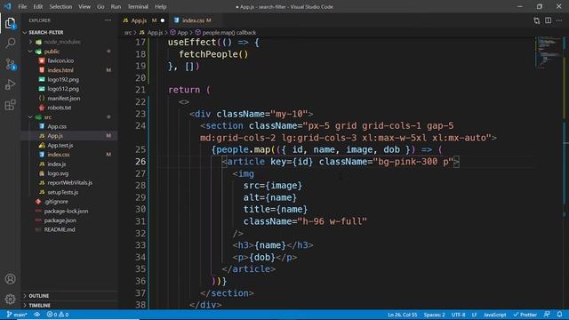Open the Search view in activity bar
Screen dimensions: 569x320
[x=10, y=44]
